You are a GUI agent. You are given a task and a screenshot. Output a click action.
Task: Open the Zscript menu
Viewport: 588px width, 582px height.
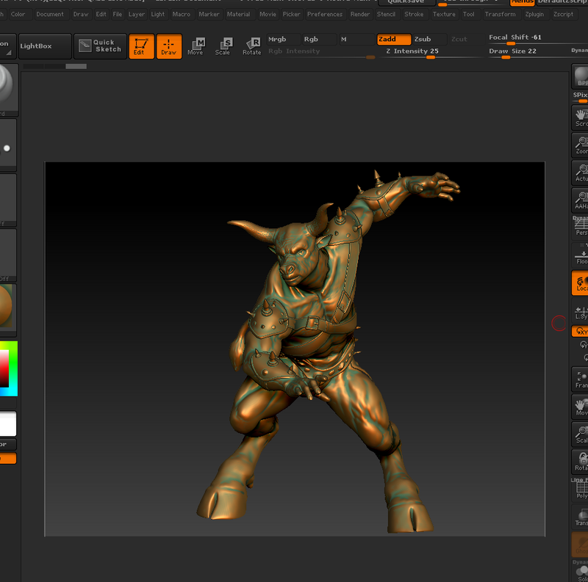(x=563, y=14)
